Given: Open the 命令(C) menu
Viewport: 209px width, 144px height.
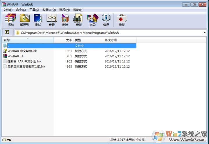Looking at the screenshot, I should coord(21,10).
